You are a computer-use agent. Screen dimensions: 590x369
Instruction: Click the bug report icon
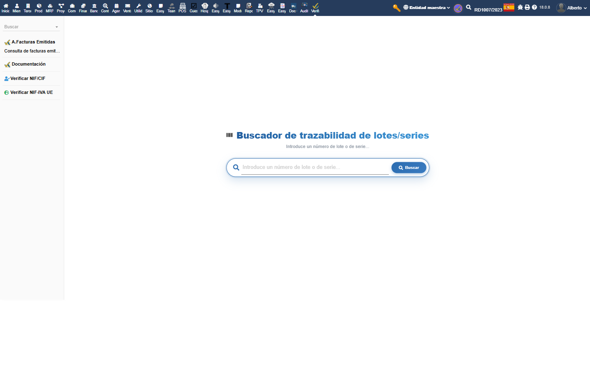point(520,7)
